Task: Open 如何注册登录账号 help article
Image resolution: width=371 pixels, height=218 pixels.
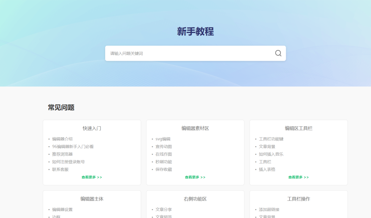Action: coord(68,162)
